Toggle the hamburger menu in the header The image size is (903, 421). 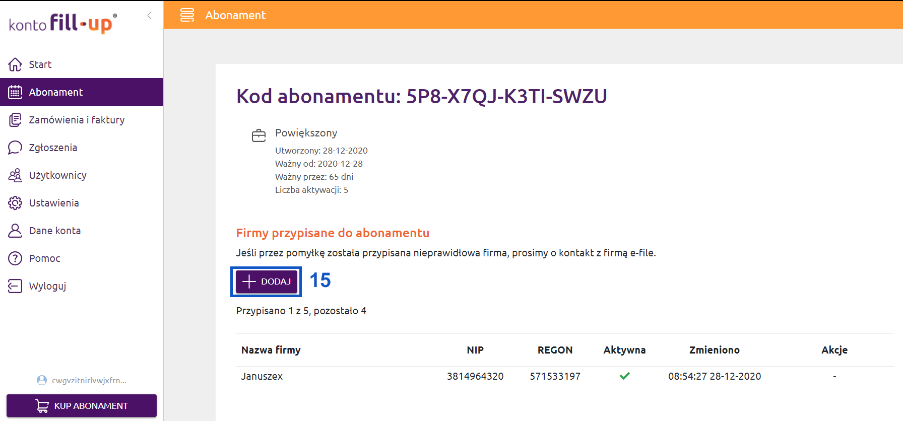coord(187,15)
